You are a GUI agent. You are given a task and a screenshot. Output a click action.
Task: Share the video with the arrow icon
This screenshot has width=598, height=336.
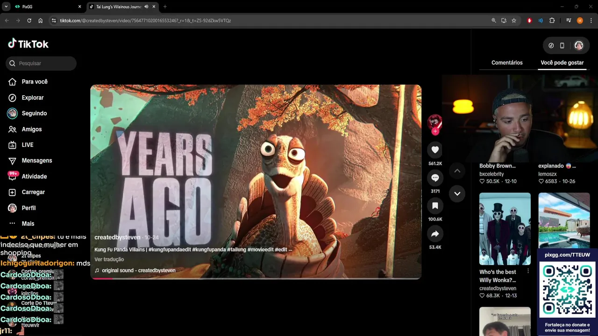(435, 234)
